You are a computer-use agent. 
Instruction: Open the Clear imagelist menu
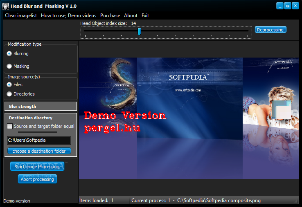(21, 16)
